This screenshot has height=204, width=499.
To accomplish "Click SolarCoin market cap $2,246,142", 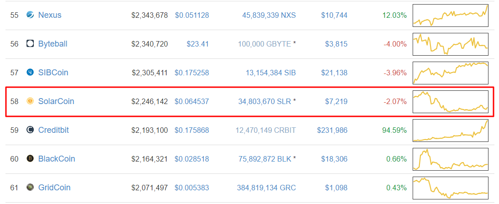I will [149, 101].
